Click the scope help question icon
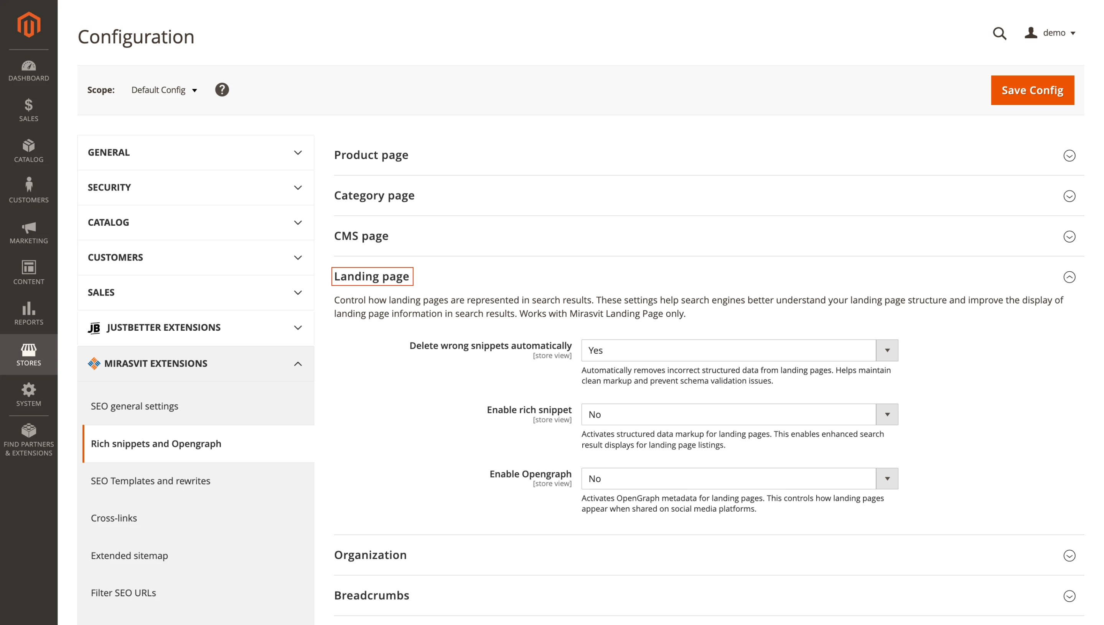 (x=222, y=90)
